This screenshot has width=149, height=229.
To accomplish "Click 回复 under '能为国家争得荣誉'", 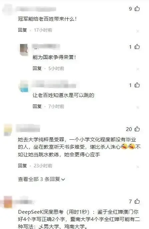I will pyautogui.click(x=37, y=68).
